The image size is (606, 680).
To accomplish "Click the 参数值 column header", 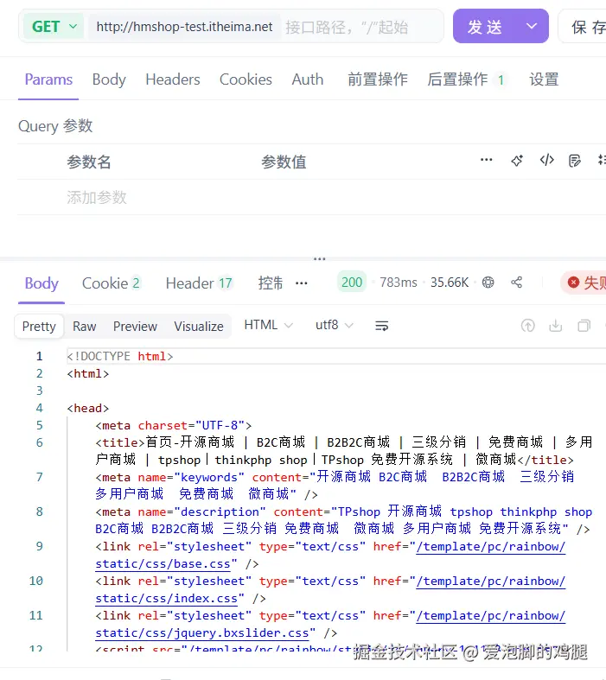I will [284, 162].
